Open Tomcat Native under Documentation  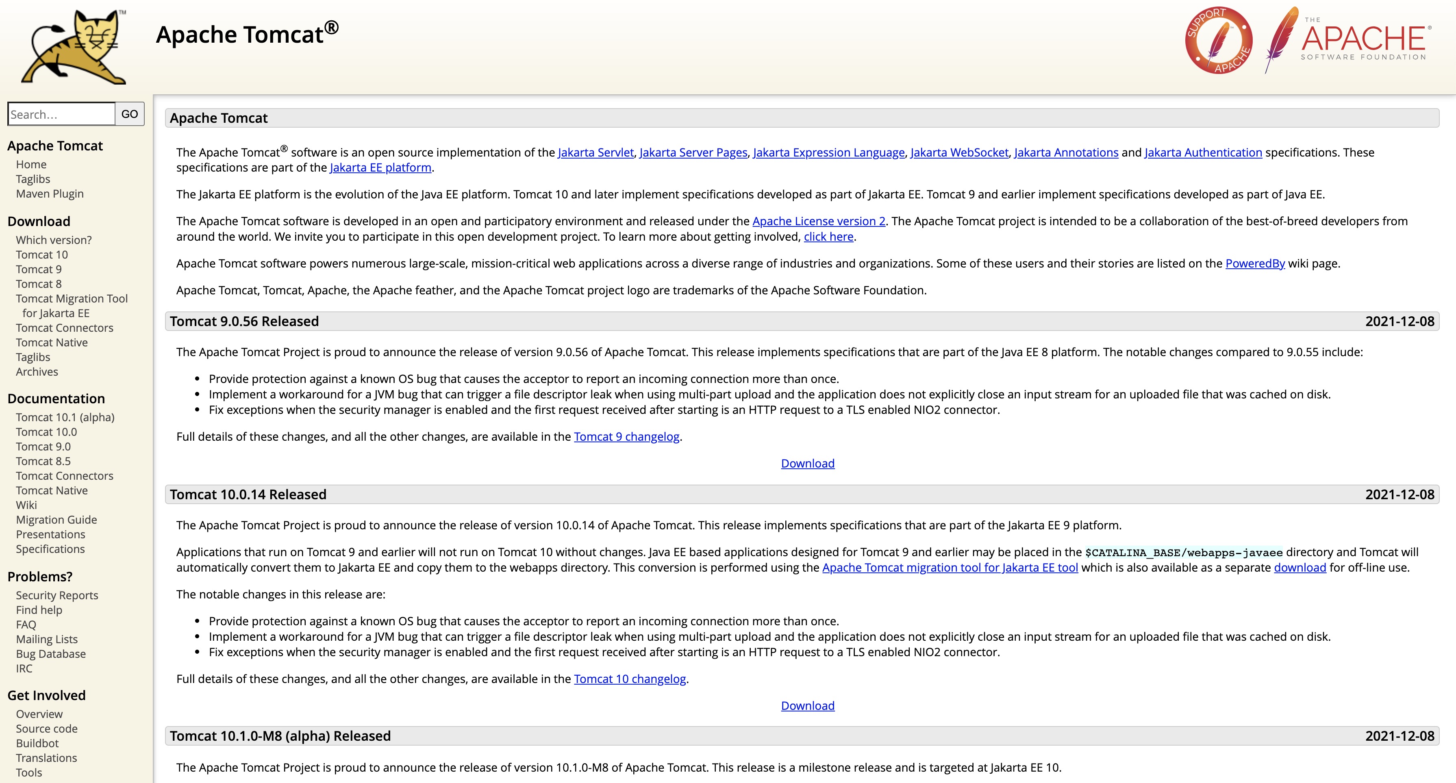click(52, 491)
